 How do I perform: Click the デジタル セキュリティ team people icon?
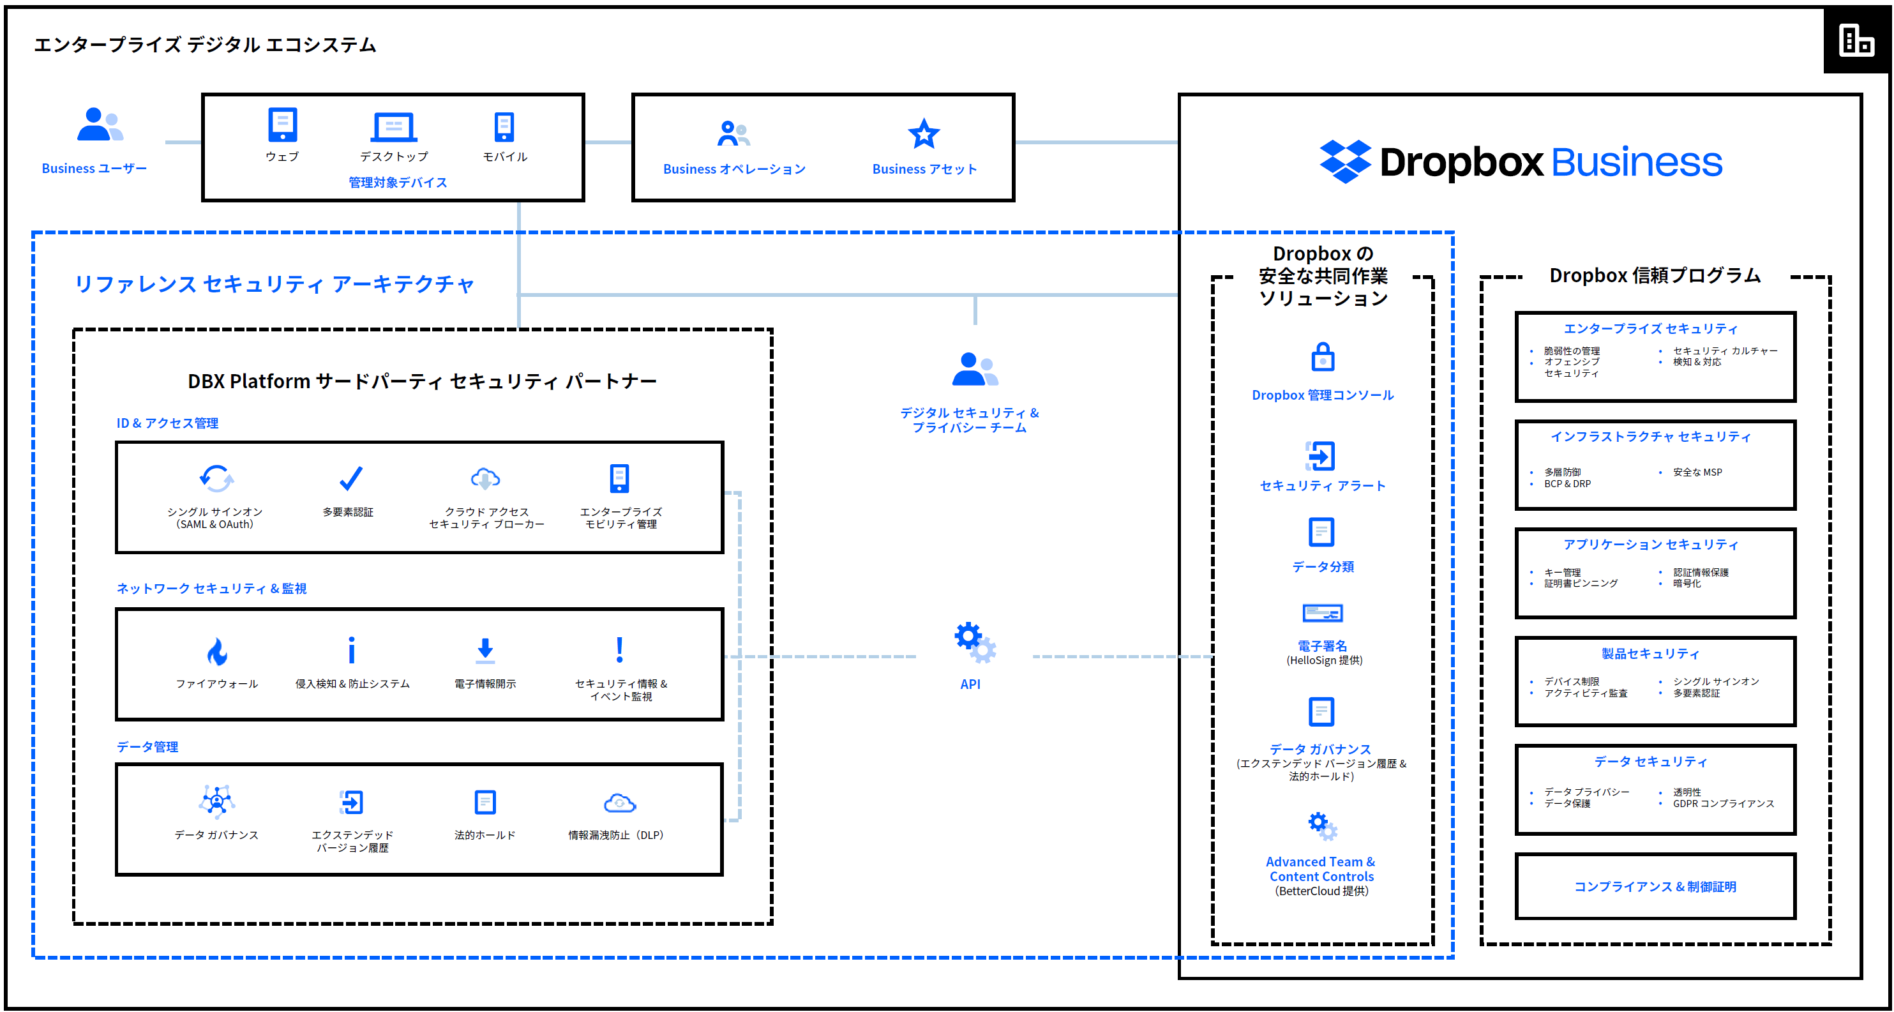[x=975, y=369]
